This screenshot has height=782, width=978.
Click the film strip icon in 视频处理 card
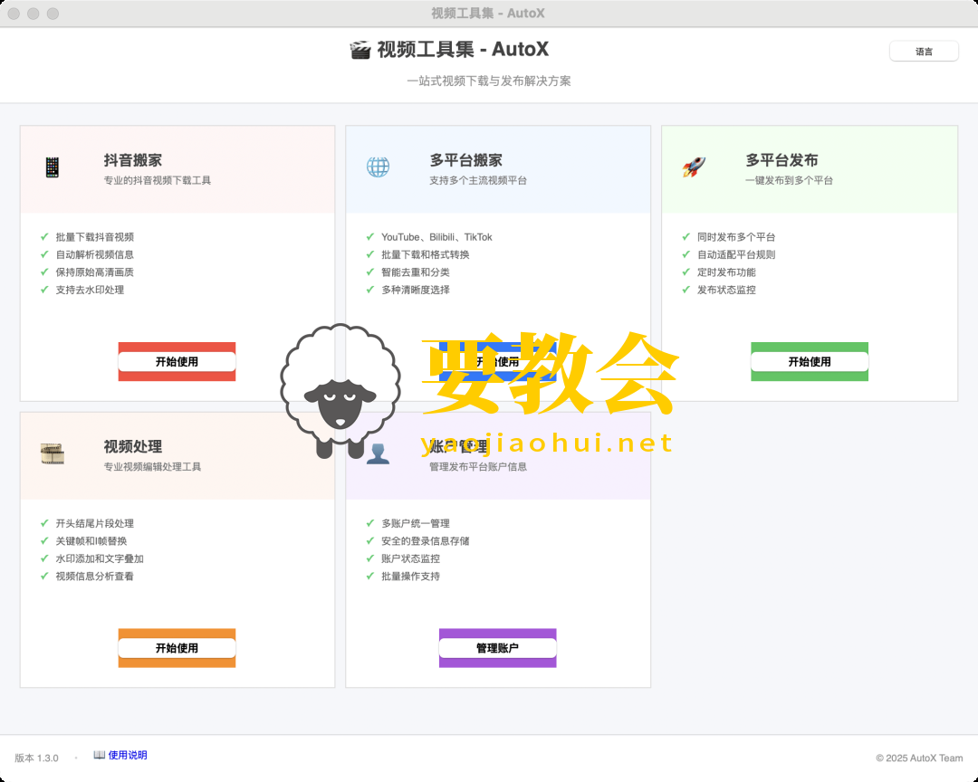[53, 453]
